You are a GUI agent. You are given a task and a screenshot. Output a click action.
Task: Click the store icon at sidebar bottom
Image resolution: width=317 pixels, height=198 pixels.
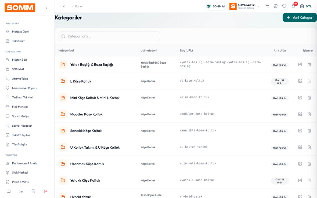pos(33,191)
